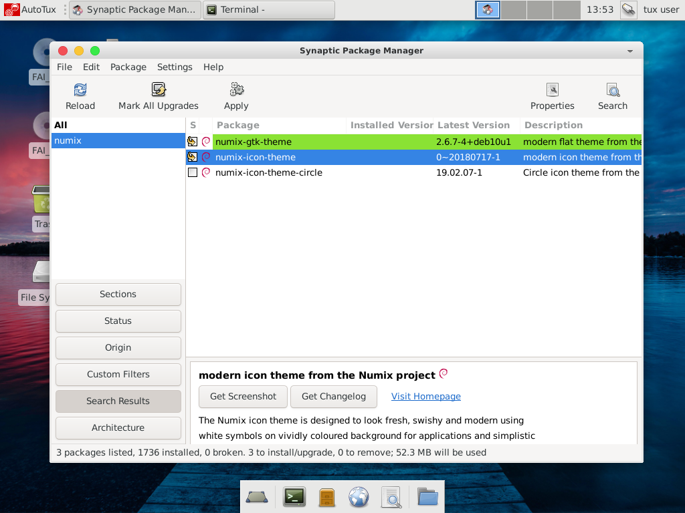Launch the web browser globe icon

[x=359, y=497]
